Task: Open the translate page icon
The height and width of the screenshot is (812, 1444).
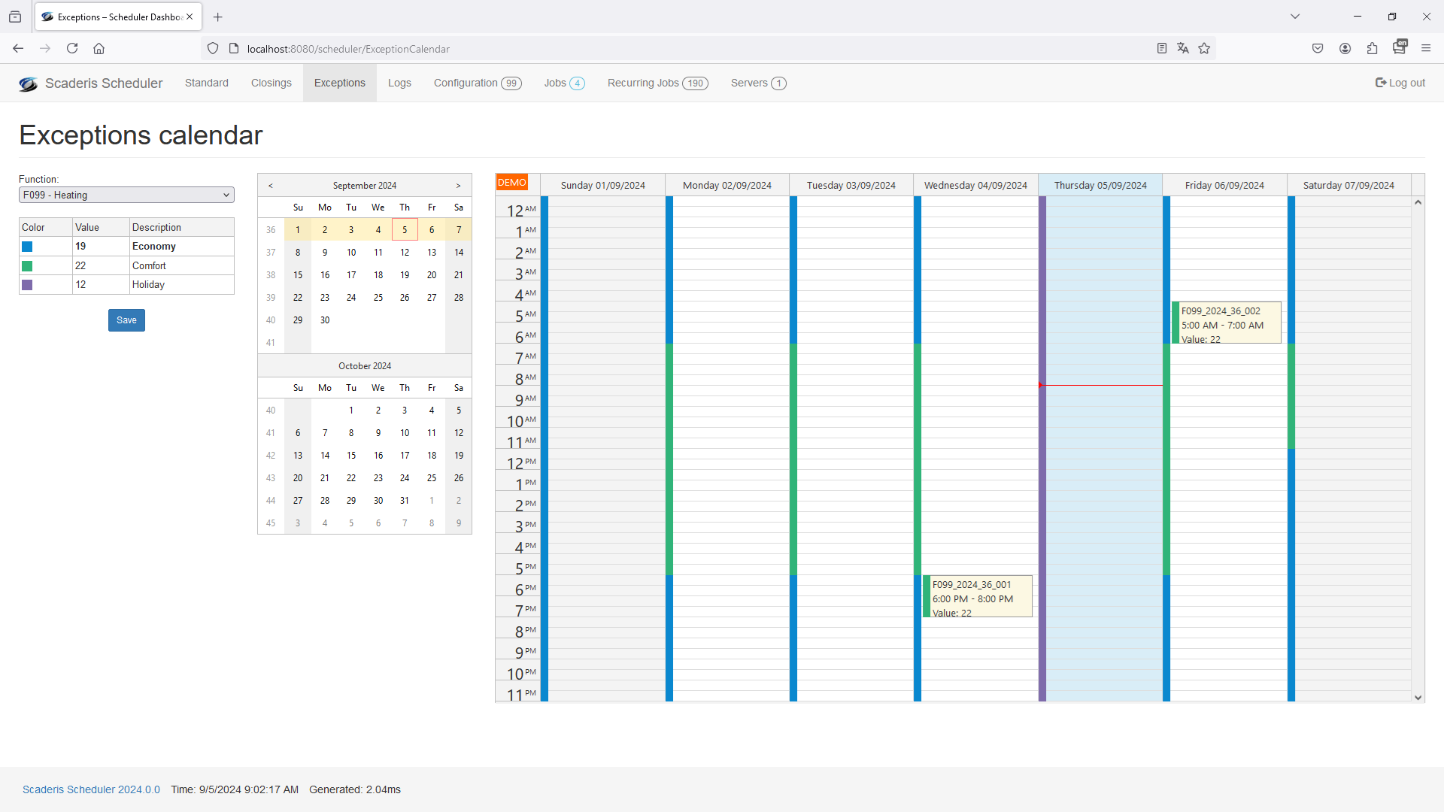Action: (x=1183, y=48)
